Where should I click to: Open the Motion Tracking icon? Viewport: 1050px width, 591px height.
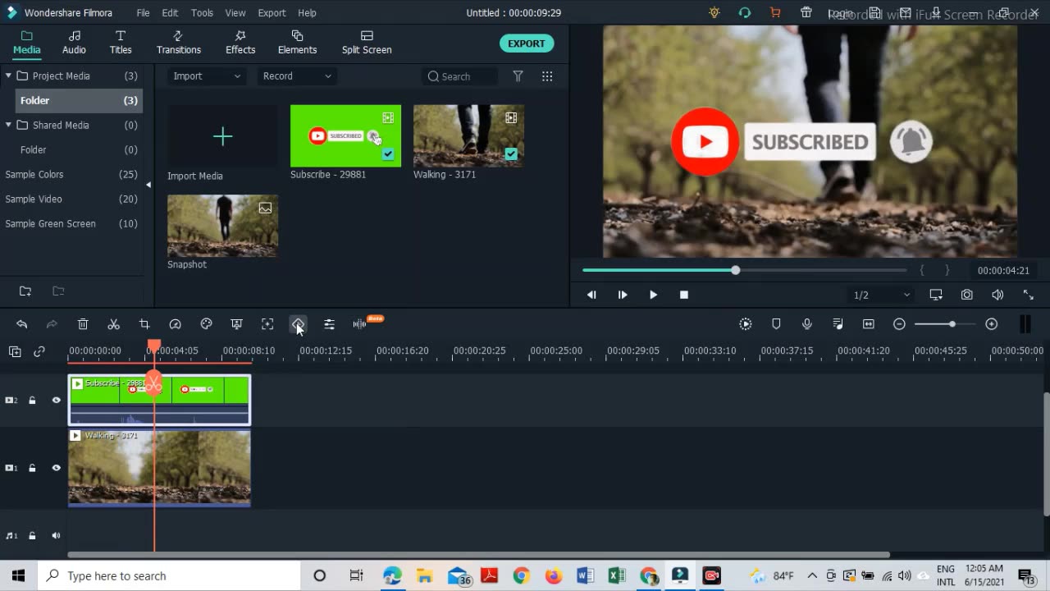coord(267,324)
